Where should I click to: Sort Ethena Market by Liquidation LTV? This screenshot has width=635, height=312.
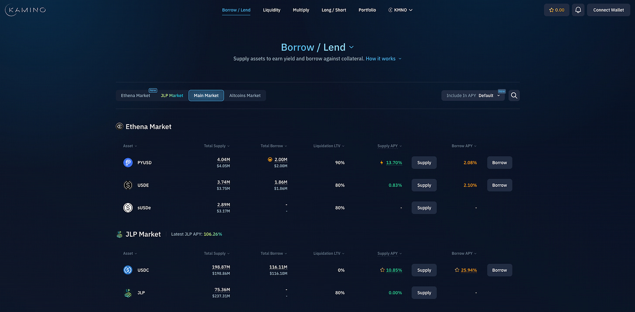[329, 146]
